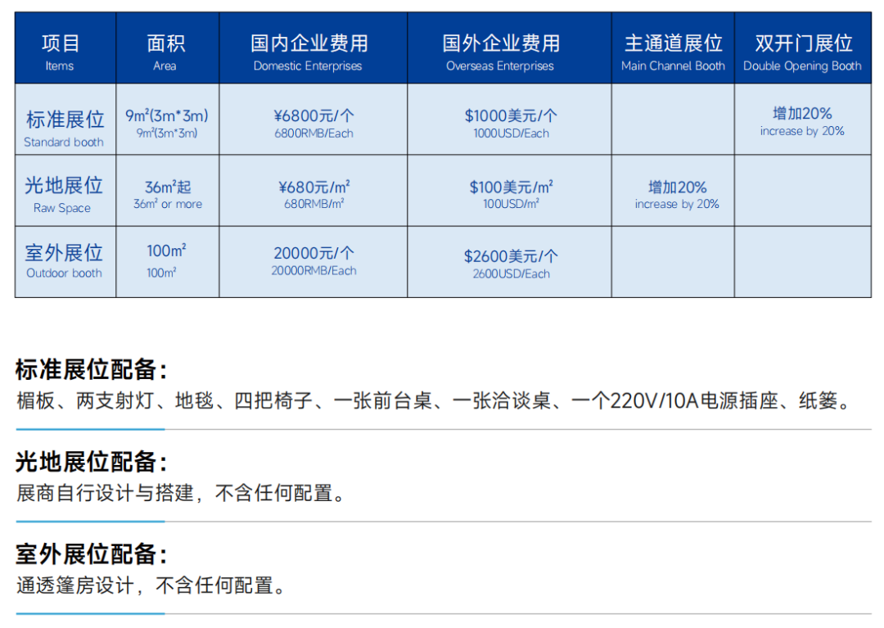
Task: Click the '20000元/个' price cell
Action: pos(313,261)
